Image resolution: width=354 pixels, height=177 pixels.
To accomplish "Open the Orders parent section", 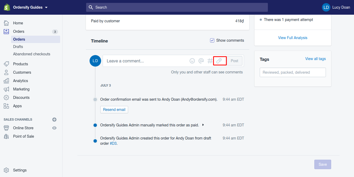I will click(x=19, y=31).
